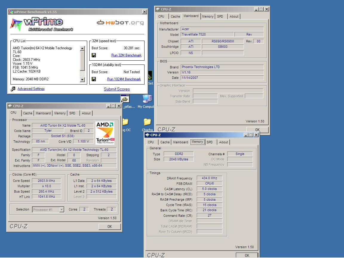
Task: Select the partially hidden OC folder icon
Action: click(125, 122)
